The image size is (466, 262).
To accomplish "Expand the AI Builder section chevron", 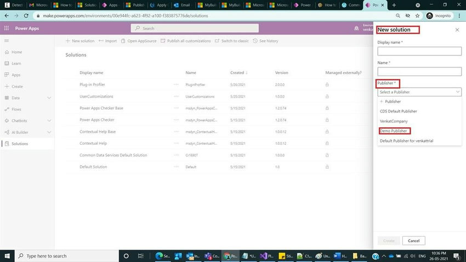I will pos(49,132).
